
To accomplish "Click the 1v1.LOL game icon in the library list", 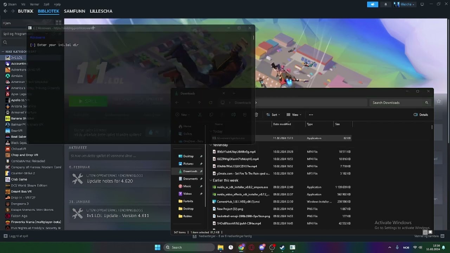I will coord(8,58).
